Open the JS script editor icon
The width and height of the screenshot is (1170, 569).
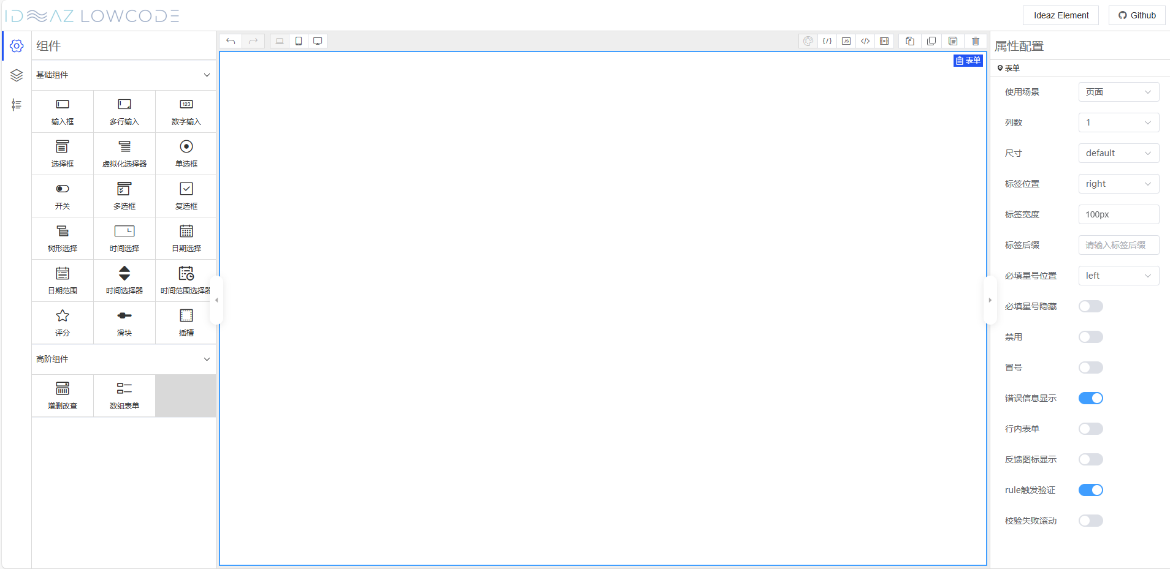pos(846,41)
